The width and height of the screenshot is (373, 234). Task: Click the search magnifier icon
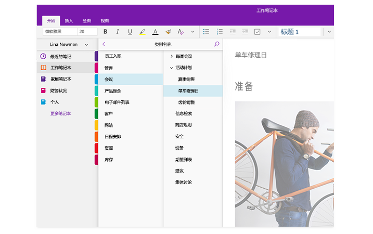point(217,45)
